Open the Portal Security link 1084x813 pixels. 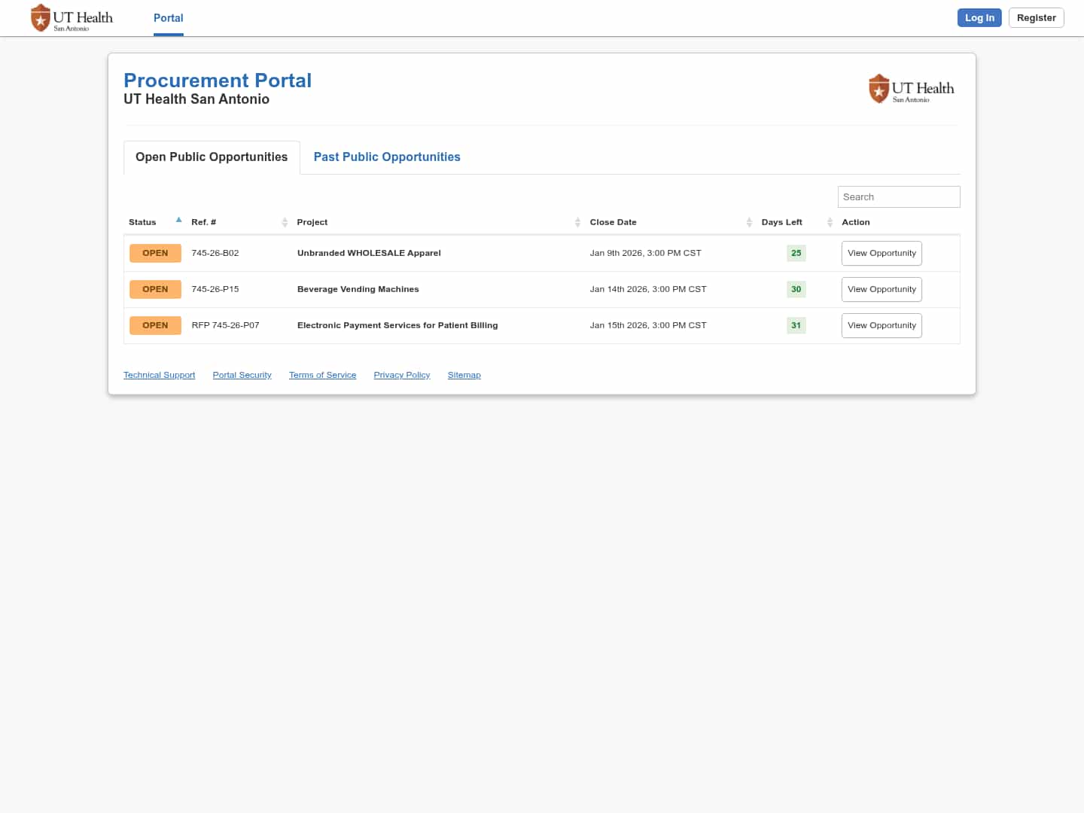coord(242,375)
